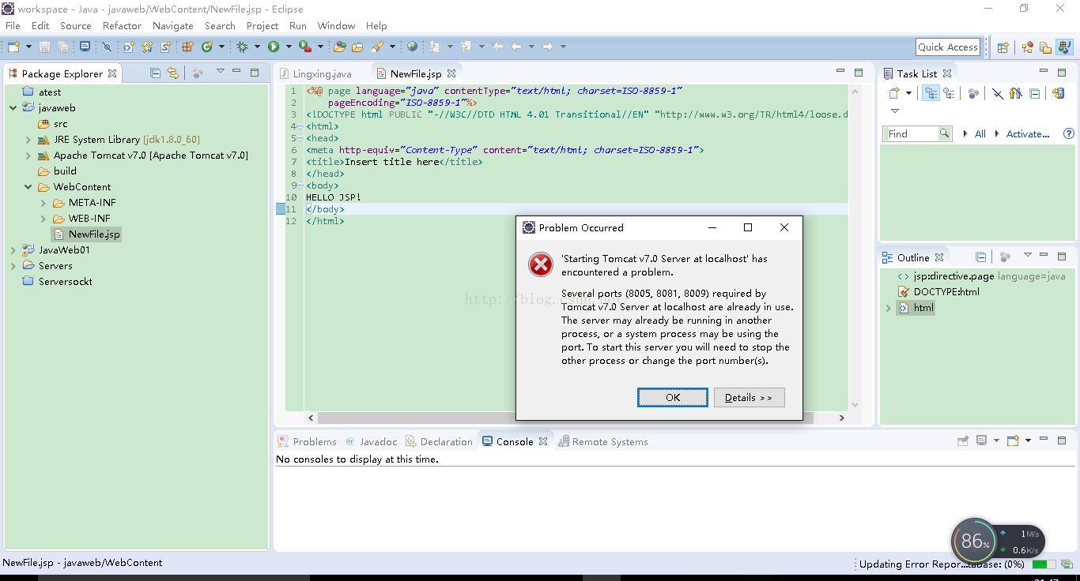Screen dimensions: 1080x581
Task: Click the Focus on Active Task icon in Outline
Action: pyautogui.click(x=1005, y=257)
